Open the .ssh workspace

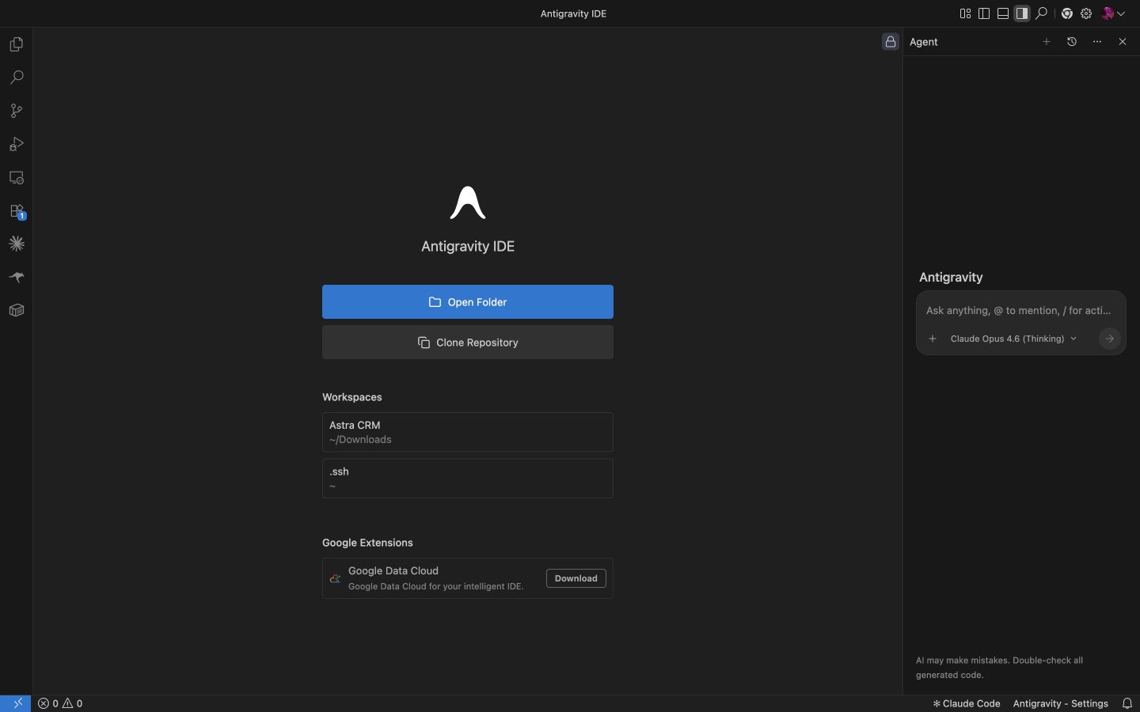tap(468, 479)
